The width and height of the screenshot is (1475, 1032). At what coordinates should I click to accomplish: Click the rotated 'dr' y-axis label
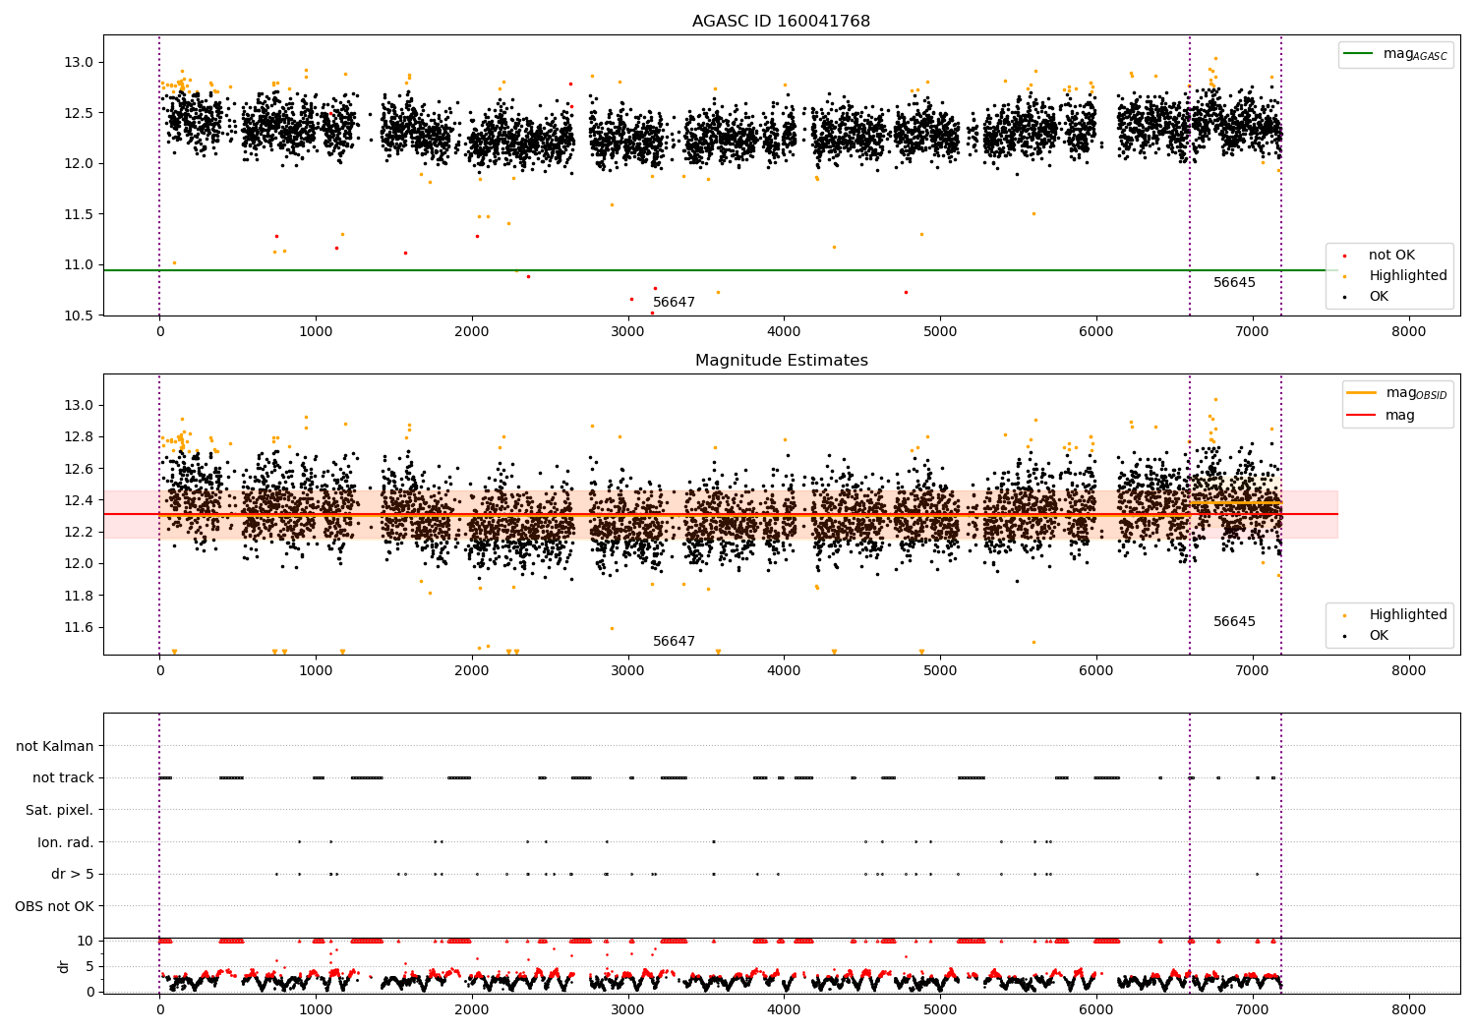[x=64, y=966]
